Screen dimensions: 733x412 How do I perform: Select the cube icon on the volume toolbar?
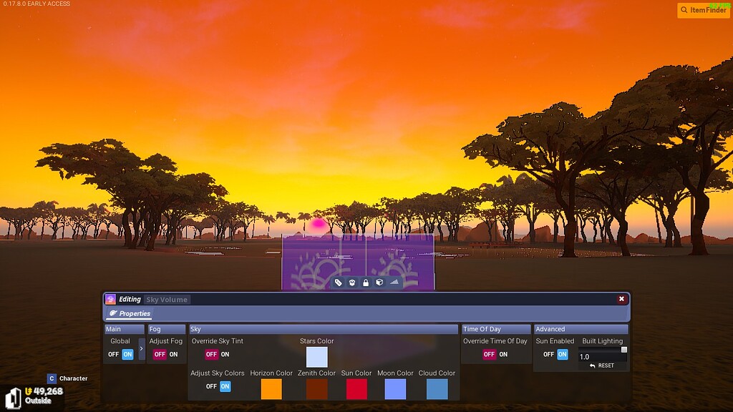tap(380, 283)
